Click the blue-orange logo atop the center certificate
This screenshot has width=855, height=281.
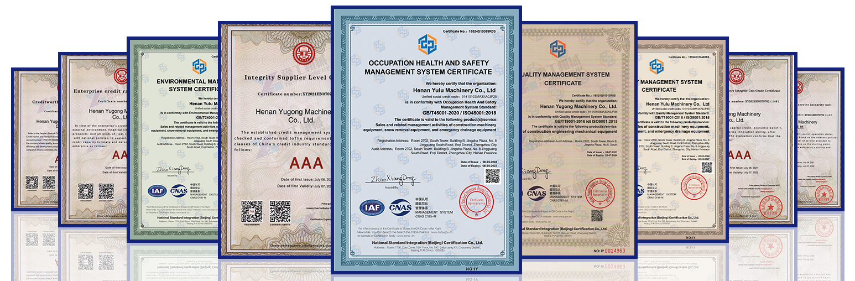[x=426, y=43]
